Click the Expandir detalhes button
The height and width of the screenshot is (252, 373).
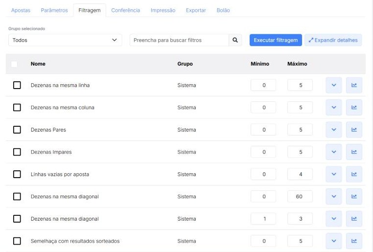pyautogui.click(x=333, y=40)
